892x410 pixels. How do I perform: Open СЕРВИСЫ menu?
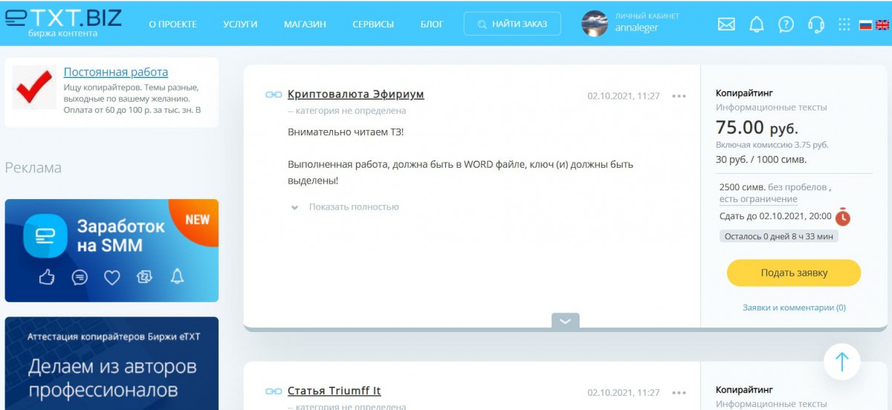[x=373, y=25]
